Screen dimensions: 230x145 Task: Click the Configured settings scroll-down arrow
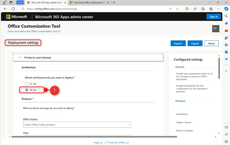(x=219, y=133)
